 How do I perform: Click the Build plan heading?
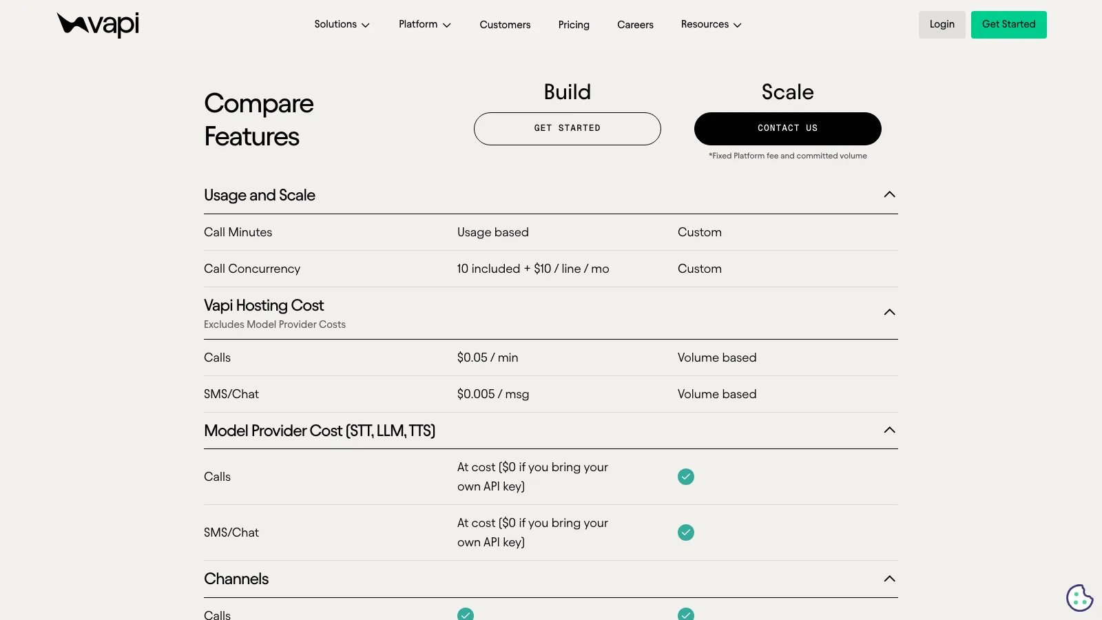568,92
